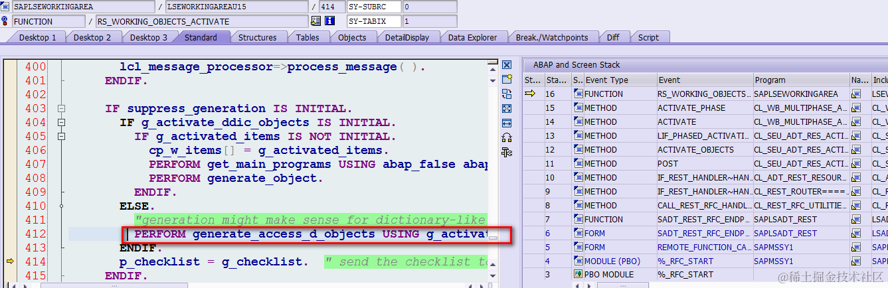Click the bottom icon in the tool column
Screen dimensions: 888x288
[x=507, y=152]
